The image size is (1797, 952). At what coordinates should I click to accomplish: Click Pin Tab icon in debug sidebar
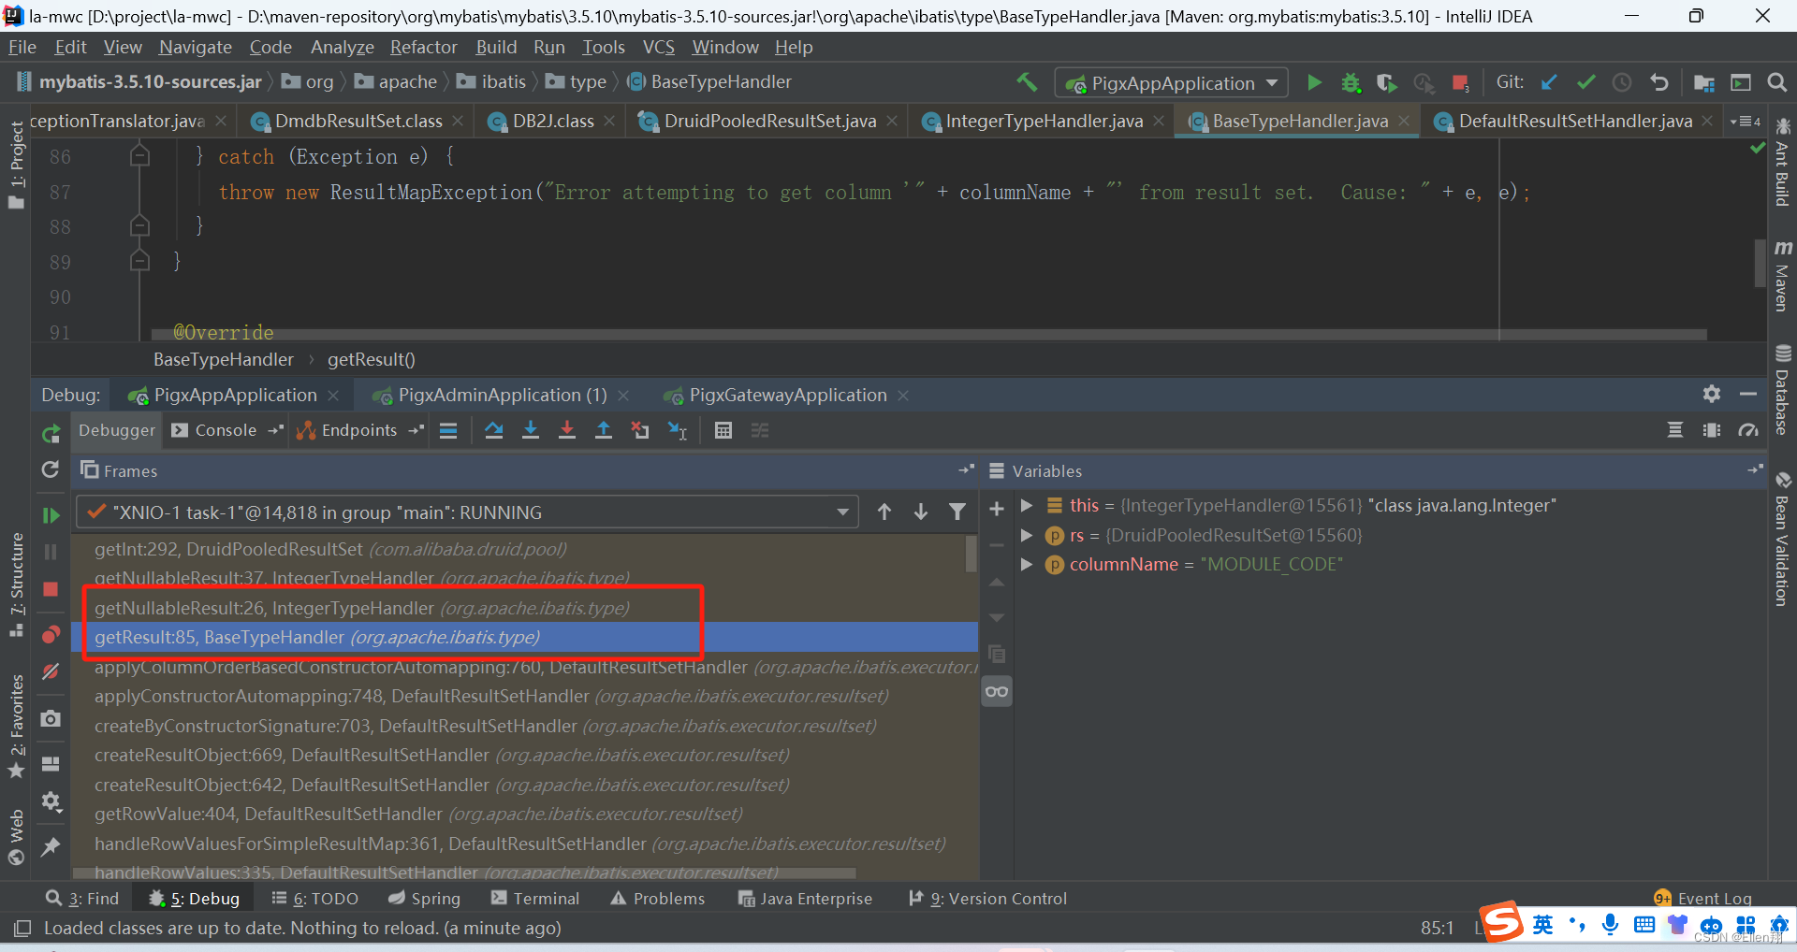[x=51, y=846]
